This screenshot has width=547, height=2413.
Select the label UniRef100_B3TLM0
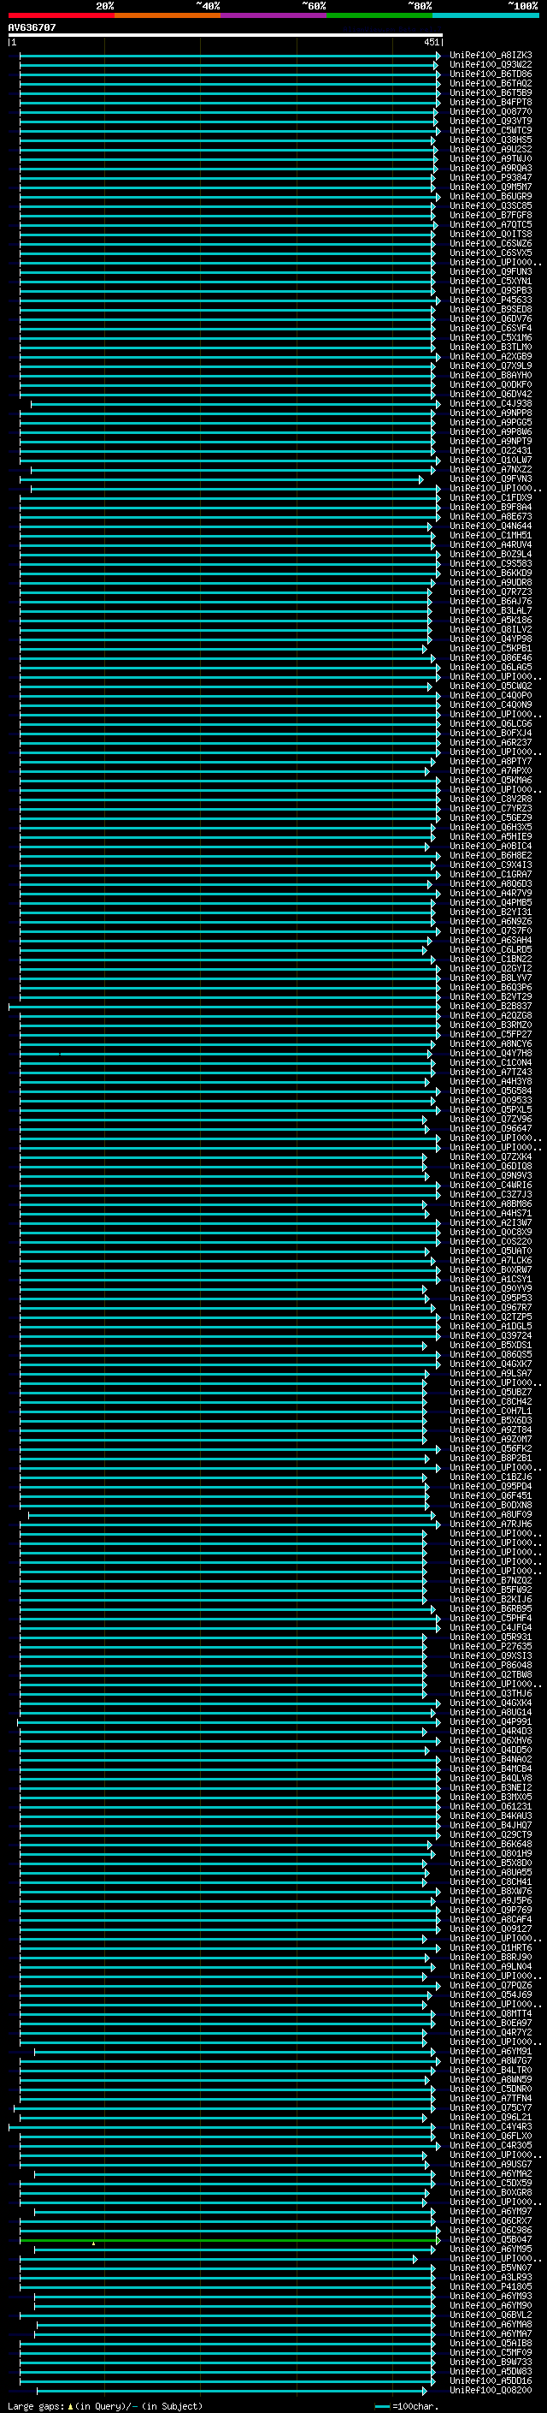pos(491,348)
